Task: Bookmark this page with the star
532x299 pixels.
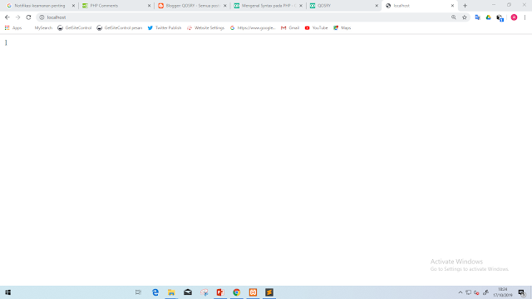Action: (x=465, y=17)
